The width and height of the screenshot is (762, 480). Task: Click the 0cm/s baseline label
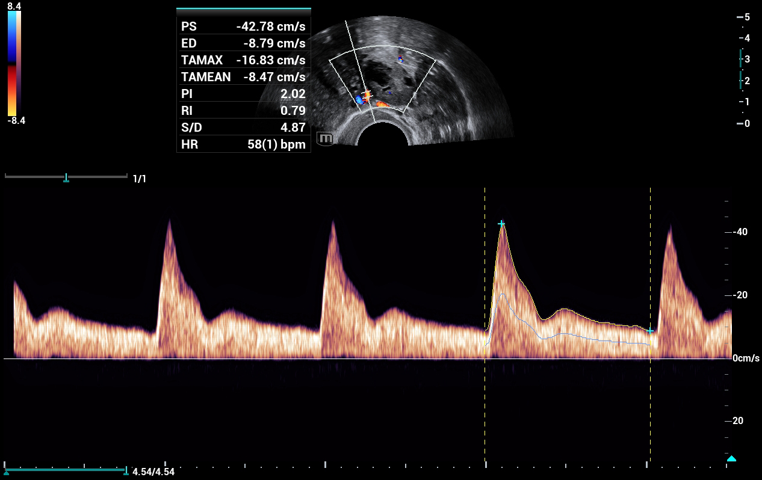746,358
